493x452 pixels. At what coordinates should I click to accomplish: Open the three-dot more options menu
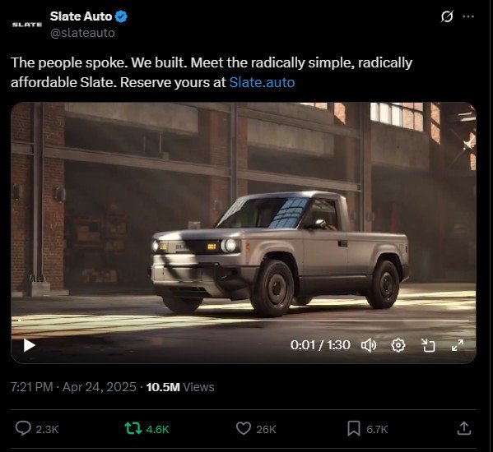point(468,16)
